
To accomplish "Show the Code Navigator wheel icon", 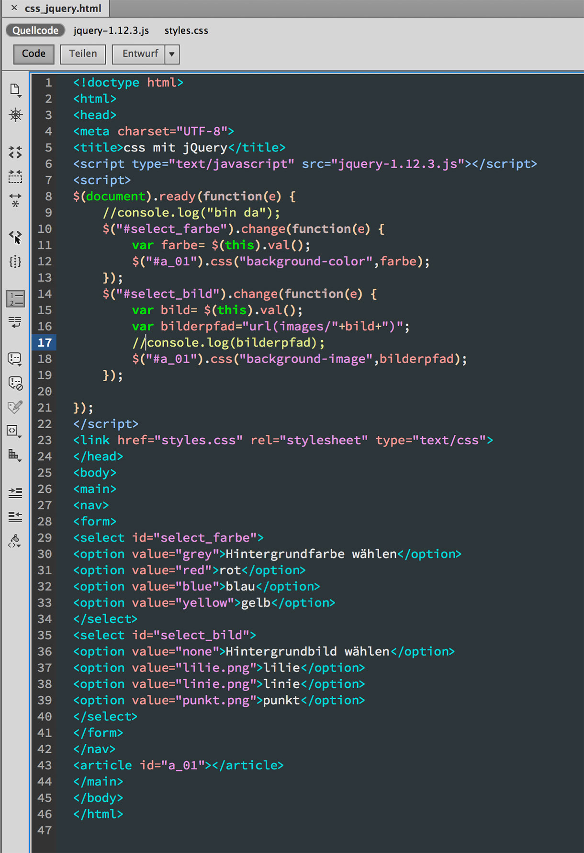I will click(15, 115).
